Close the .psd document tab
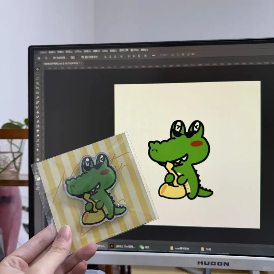274x274 pixels. point(82,63)
